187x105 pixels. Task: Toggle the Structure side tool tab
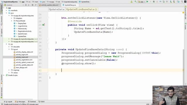(1, 21)
